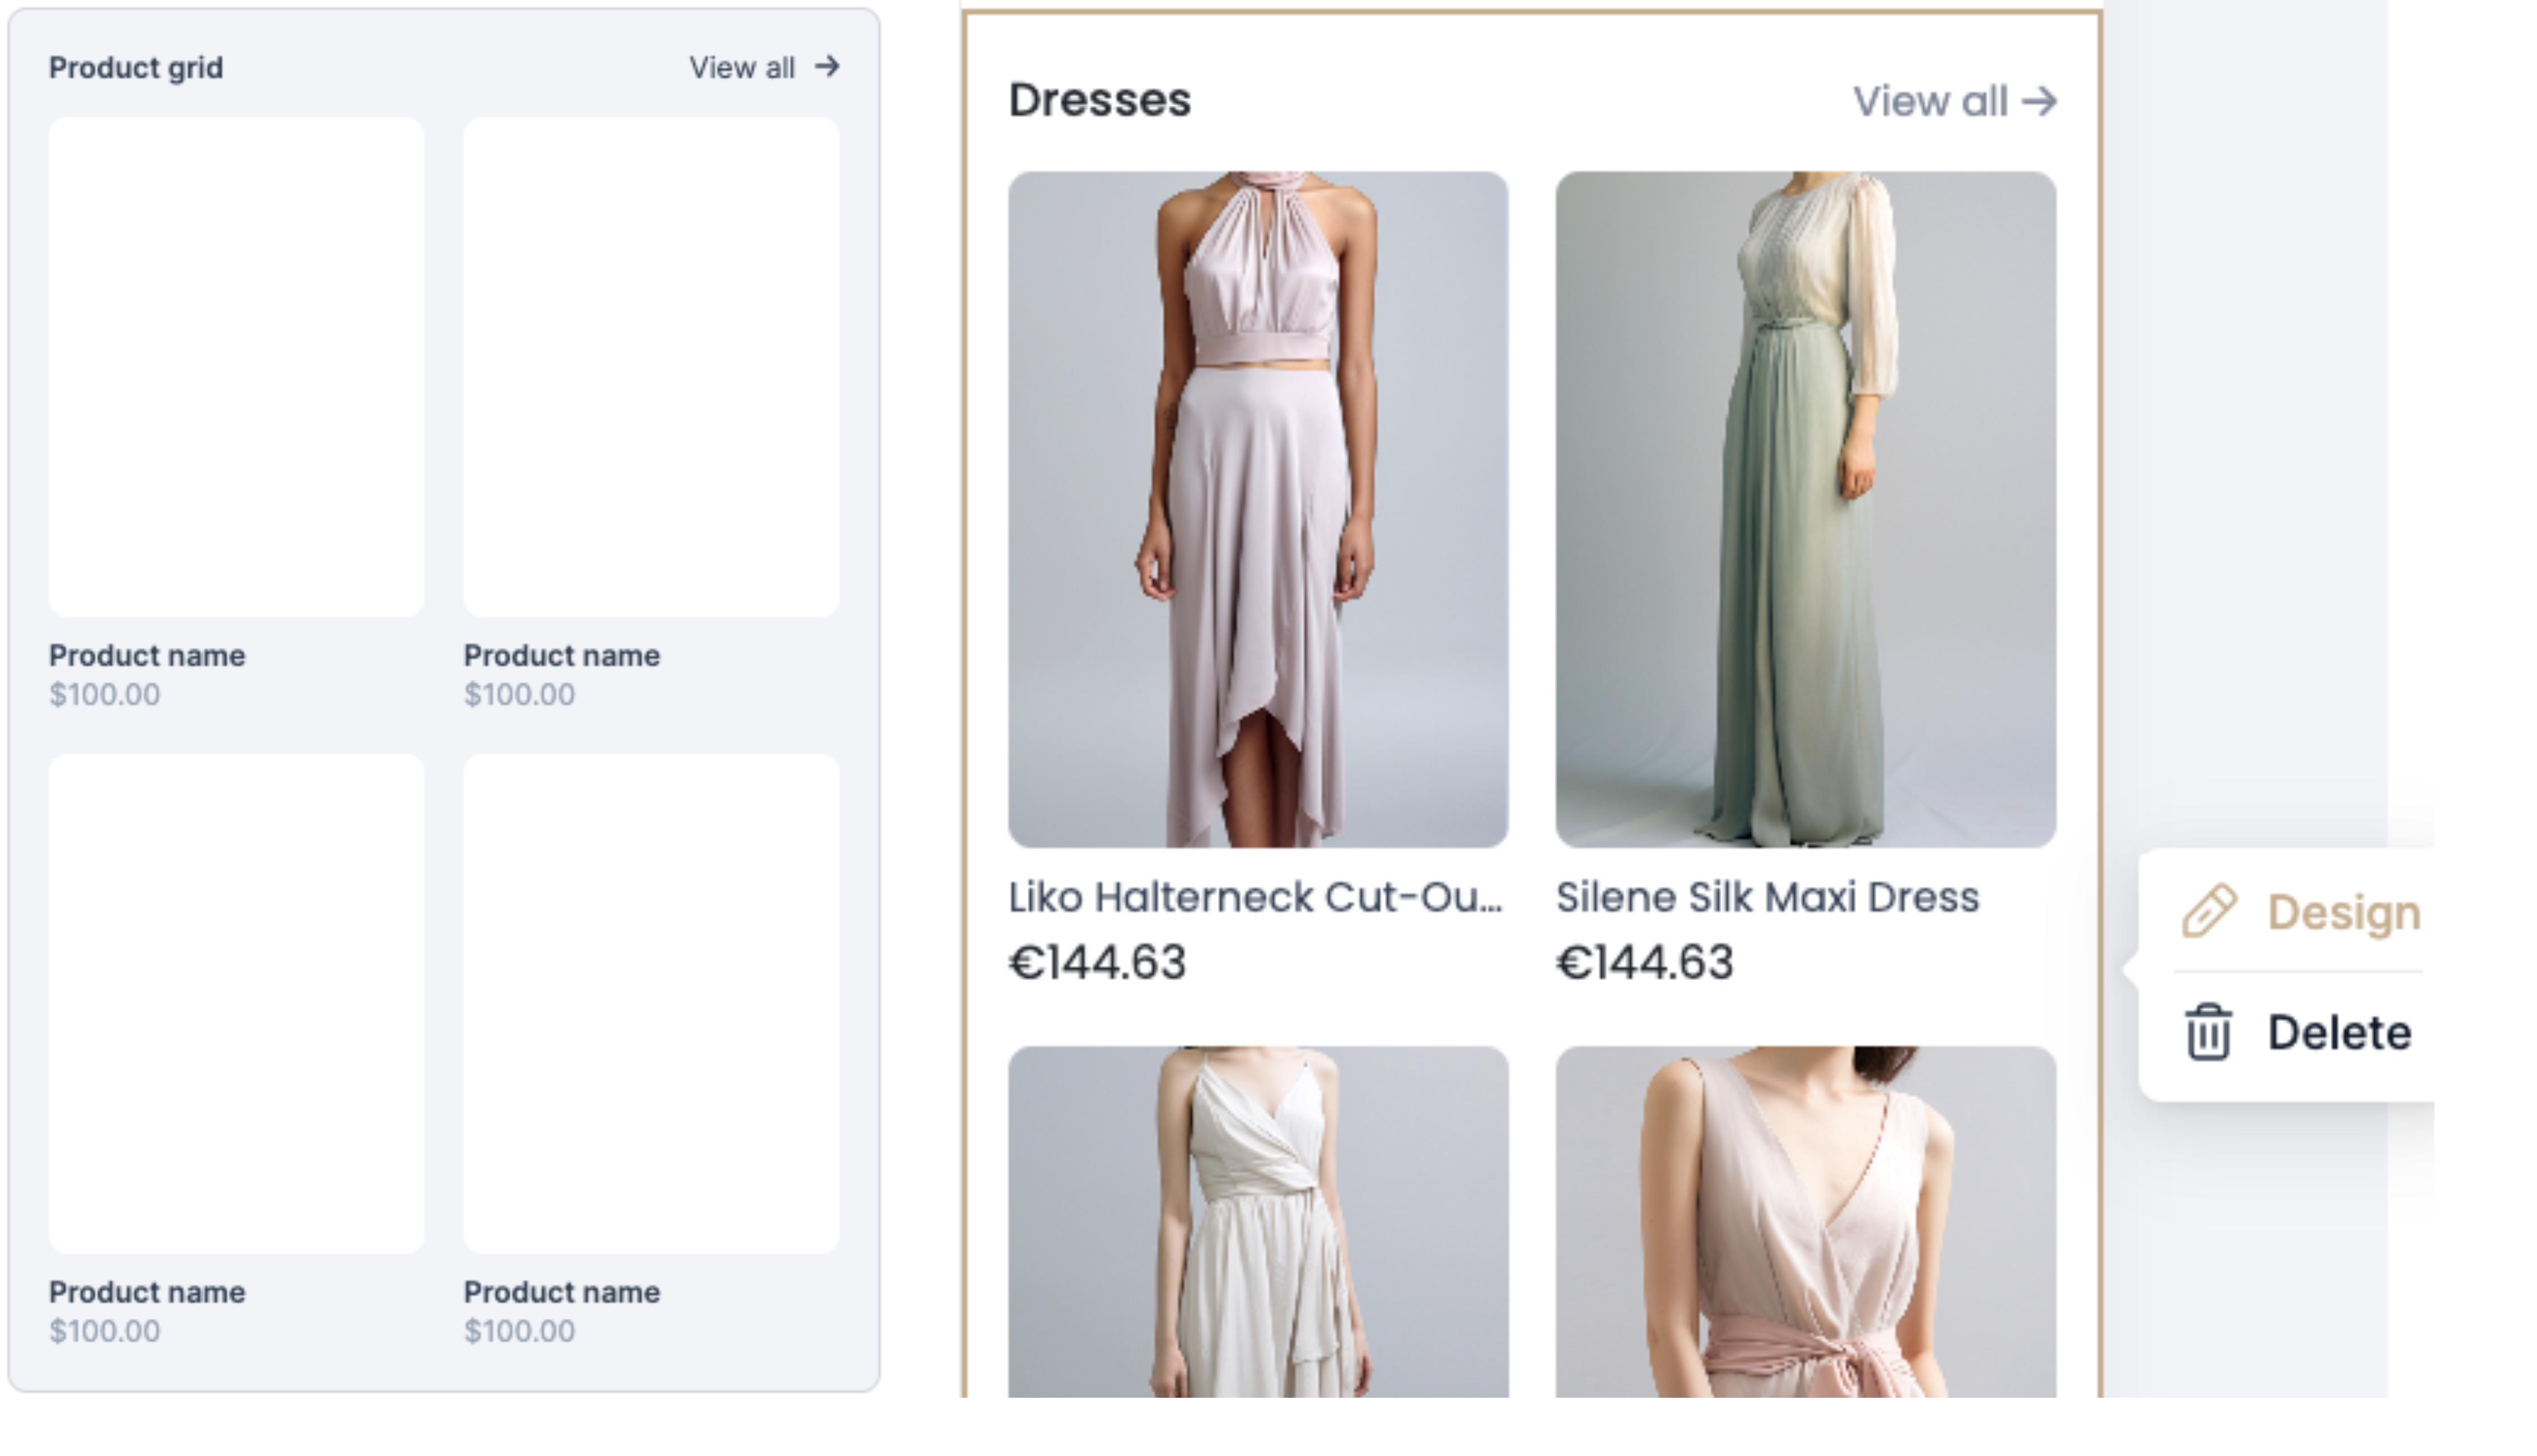Open the Silene Silk Maxi Dress image
Screen dimensions: 2537x1456
tap(1805, 509)
